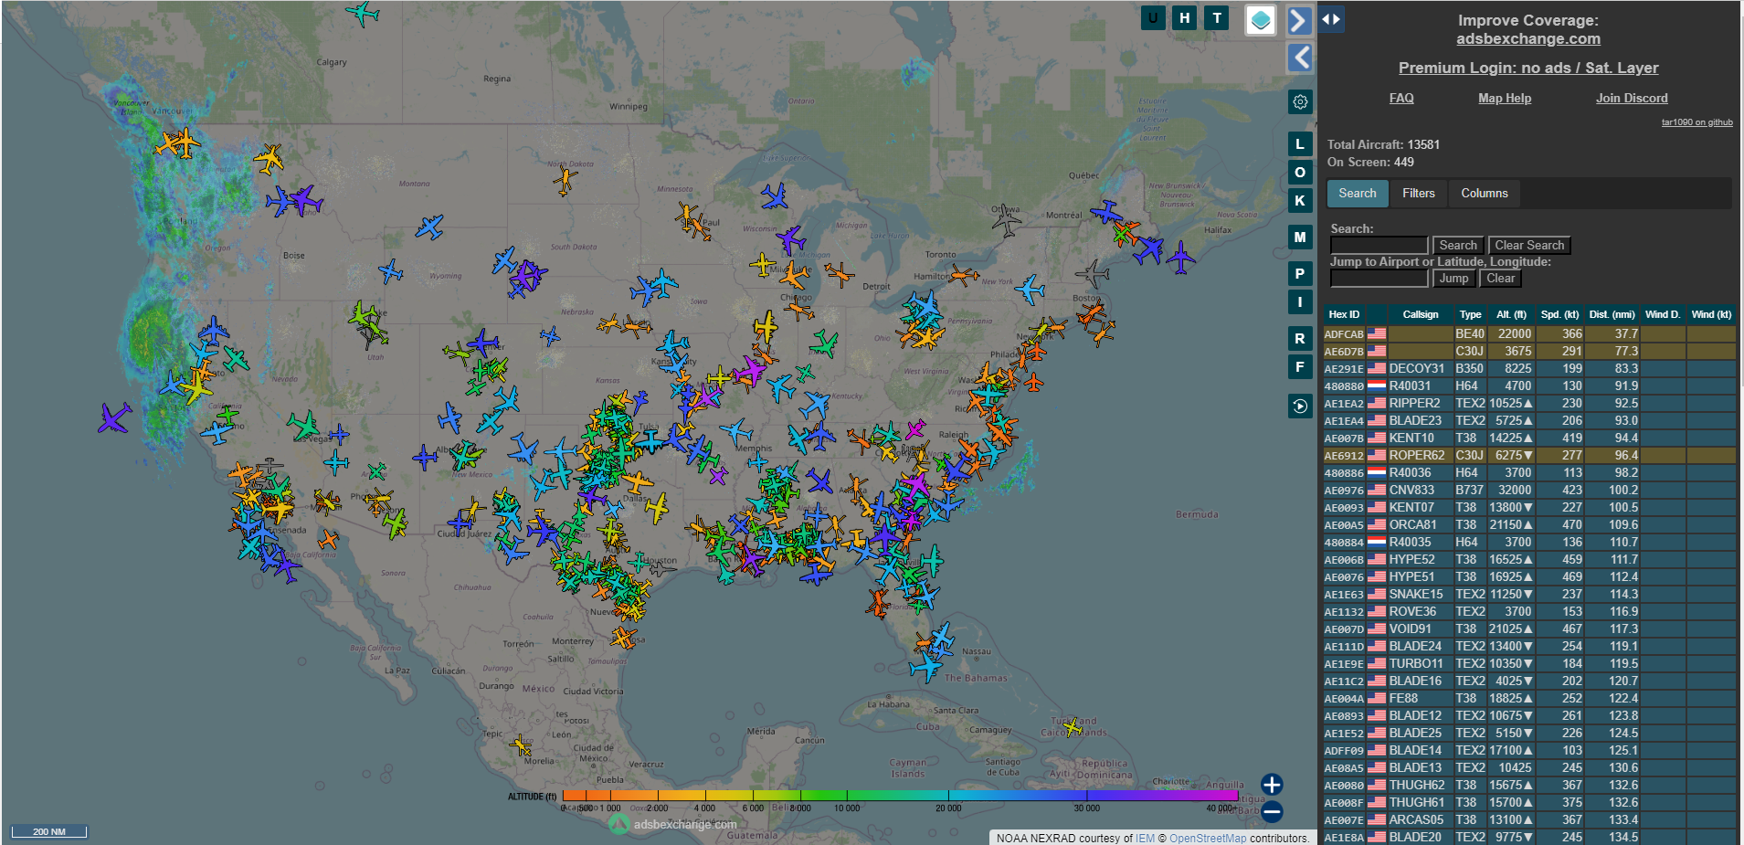The image size is (1744, 845).
Task: Open tar1090 on github link
Action: tap(1696, 122)
